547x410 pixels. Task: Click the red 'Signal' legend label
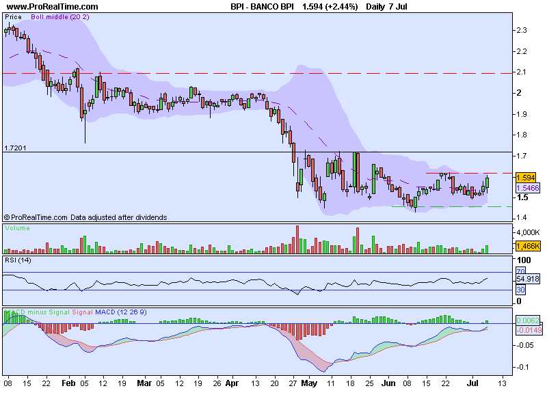coord(82,312)
